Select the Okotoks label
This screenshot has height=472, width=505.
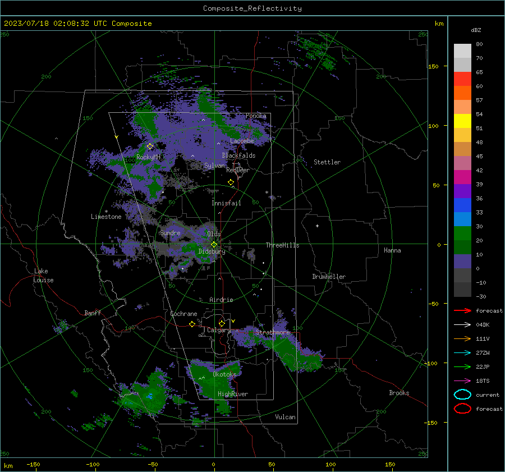[224, 374]
